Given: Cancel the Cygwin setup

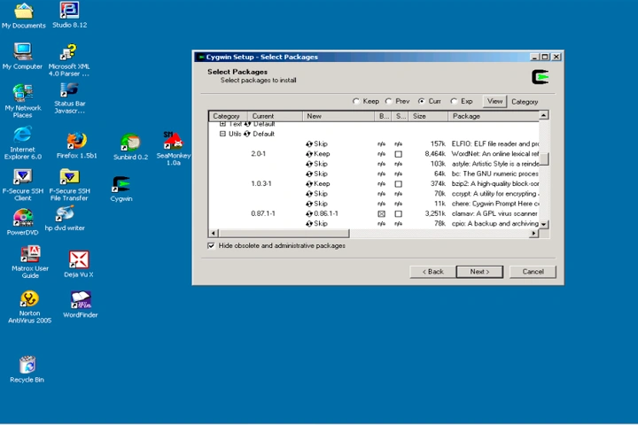Looking at the screenshot, I should coord(533,272).
